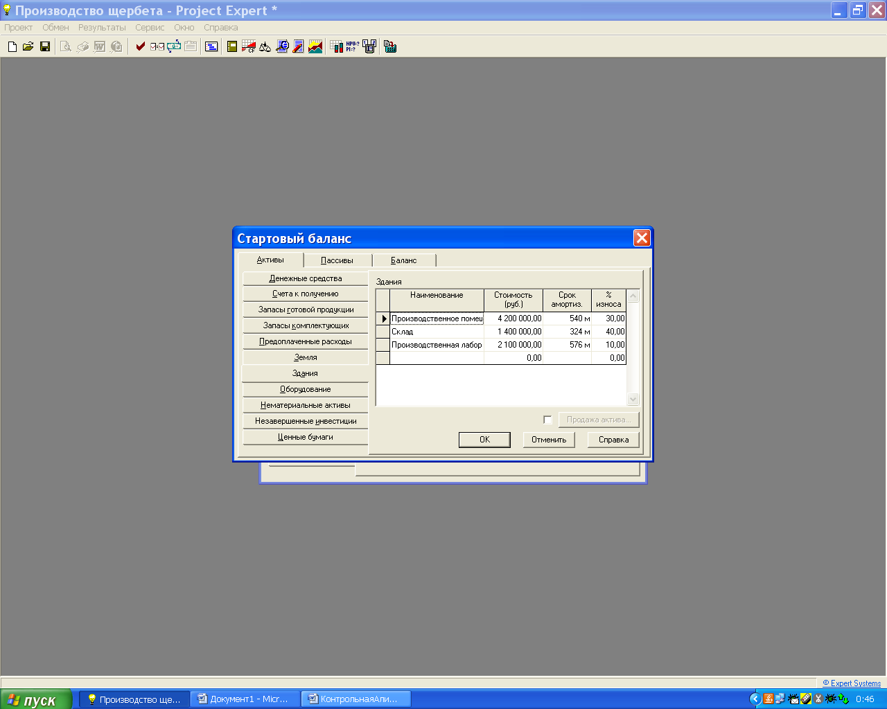Select the Здания section

306,373
